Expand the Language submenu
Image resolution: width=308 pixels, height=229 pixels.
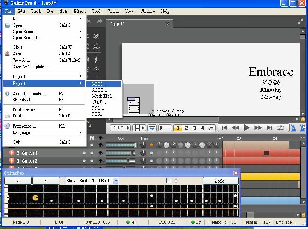80,132
